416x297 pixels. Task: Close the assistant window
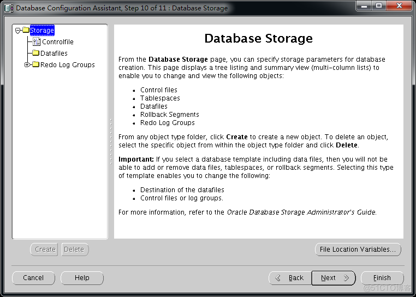tap(399, 6)
